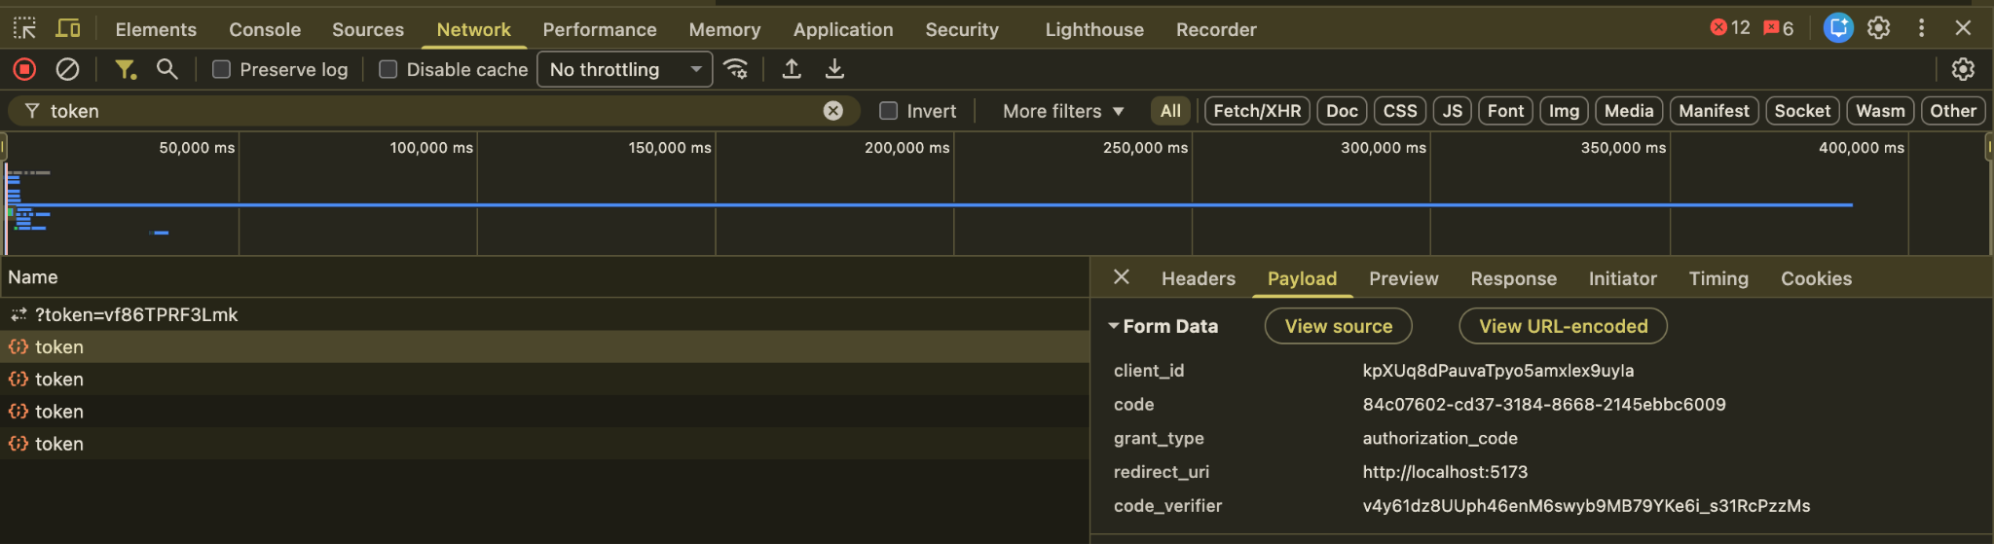Open DevTools settings gear icon
This screenshot has height=544, width=1994.
pyautogui.click(x=1879, y=28)
